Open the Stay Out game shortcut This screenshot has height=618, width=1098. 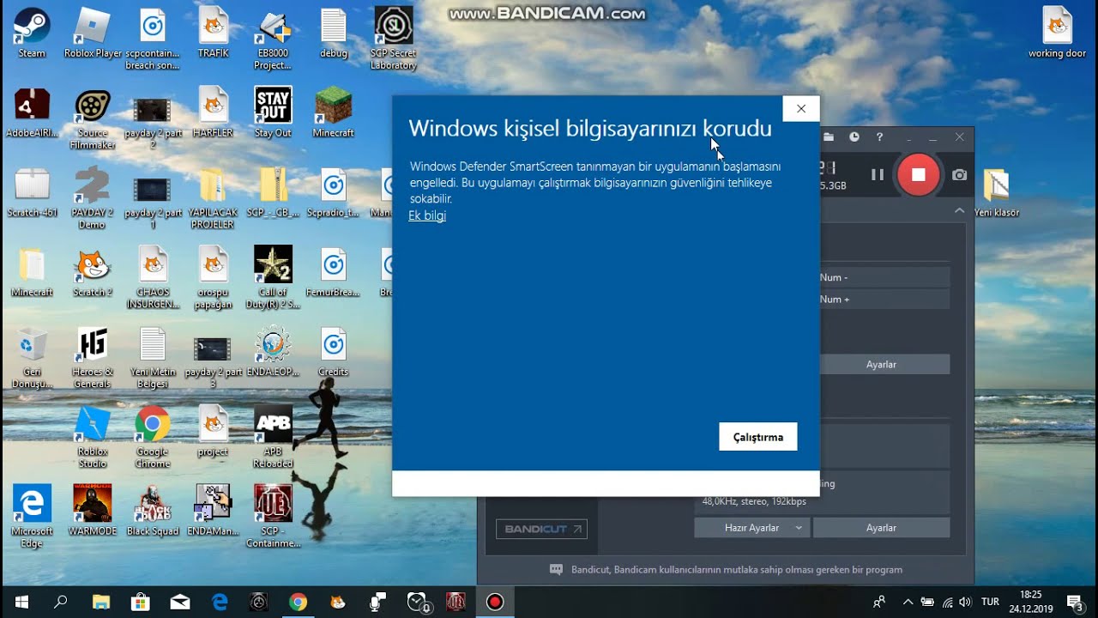pyautogui.click(x=273, y=113)
